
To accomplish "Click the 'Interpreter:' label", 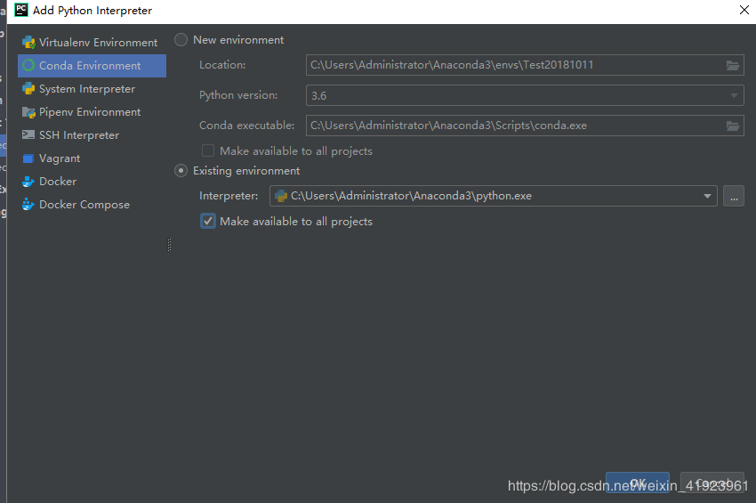I will [x=229, y=196].
